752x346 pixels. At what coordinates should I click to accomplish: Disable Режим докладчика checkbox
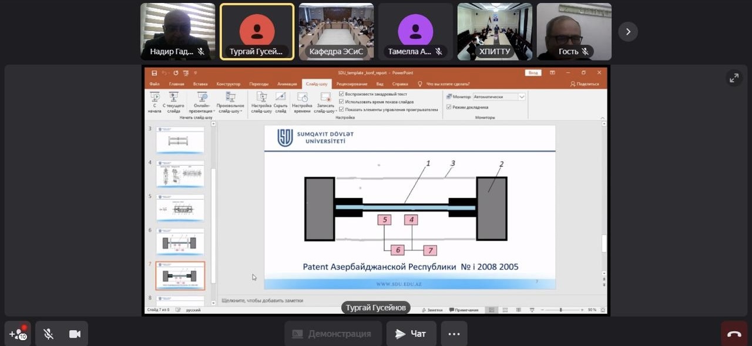click(x=449, y=107)
